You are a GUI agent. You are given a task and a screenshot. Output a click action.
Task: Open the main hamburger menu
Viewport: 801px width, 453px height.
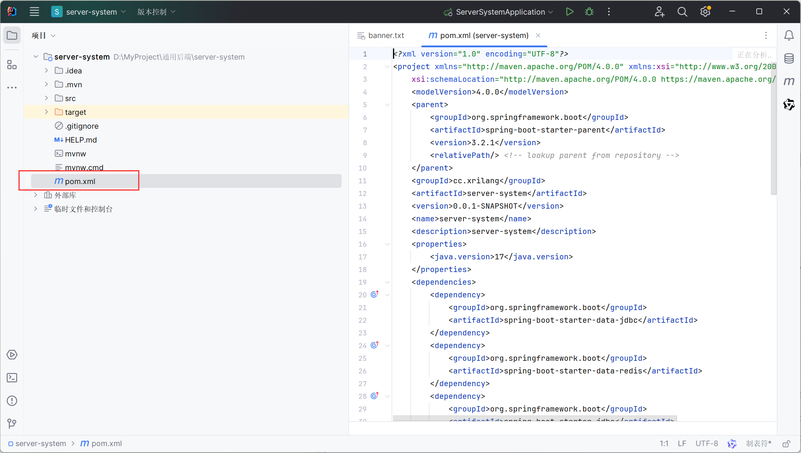coord(34,12)
